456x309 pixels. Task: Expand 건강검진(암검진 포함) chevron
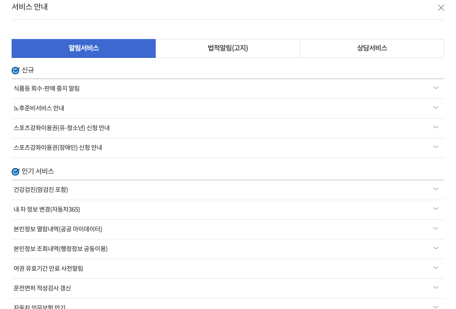coord(436,189)
